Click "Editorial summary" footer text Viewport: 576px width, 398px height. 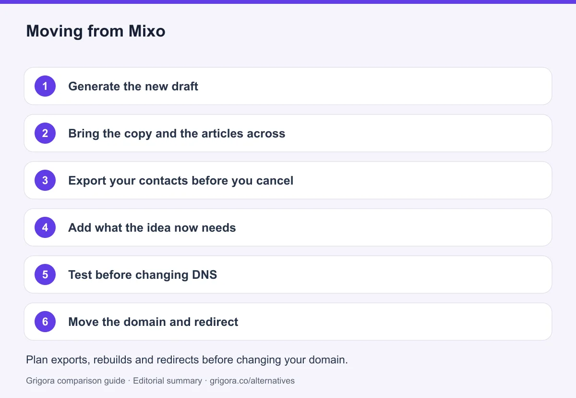[x=168, y=381]
